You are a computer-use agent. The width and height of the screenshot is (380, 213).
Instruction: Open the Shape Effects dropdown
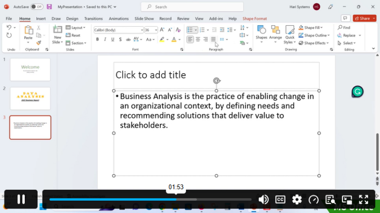coord(314,43)
